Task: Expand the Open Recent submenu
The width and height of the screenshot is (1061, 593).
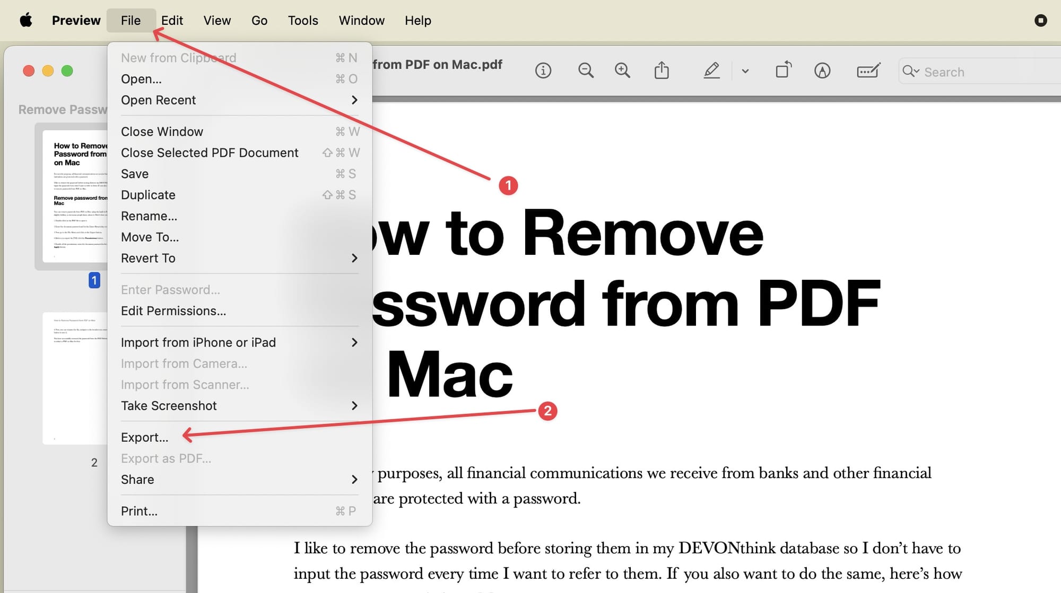Action: click(239, 100)
